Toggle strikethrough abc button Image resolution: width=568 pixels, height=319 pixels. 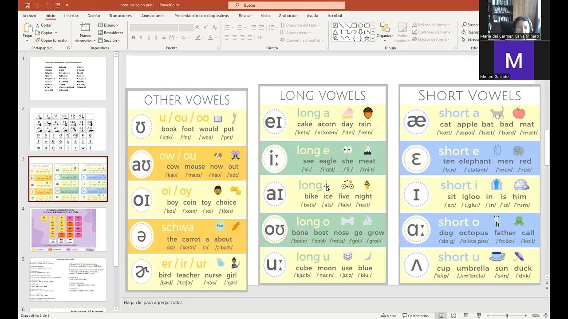(164, 38)
